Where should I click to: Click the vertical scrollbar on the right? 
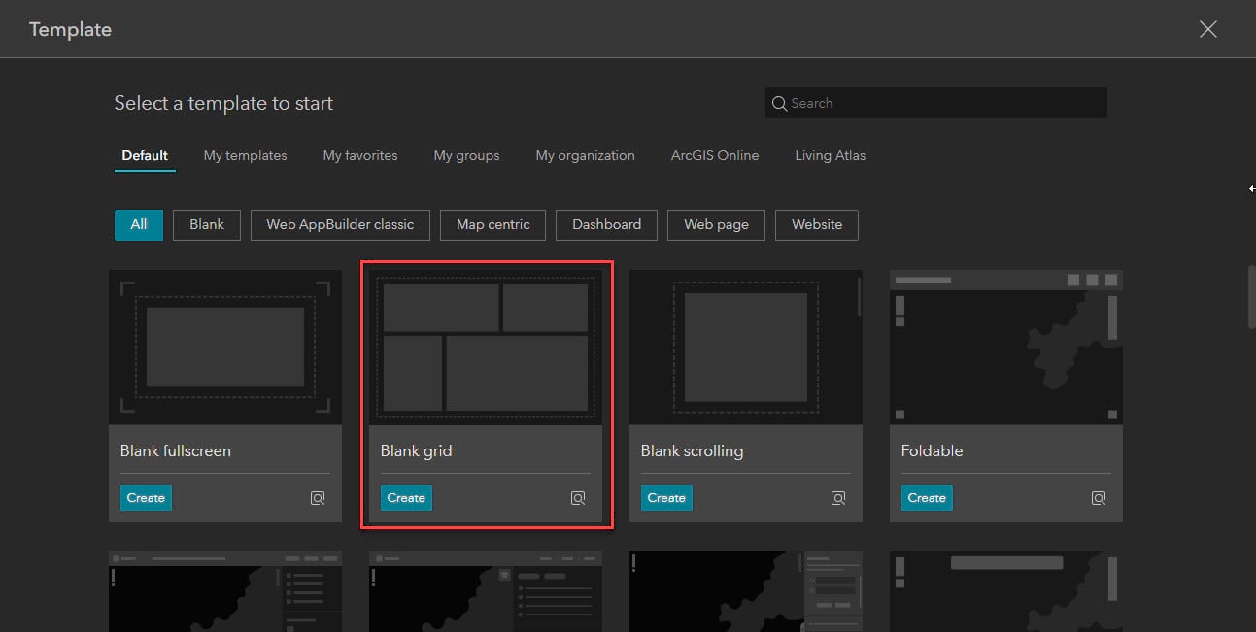pyautogui.click(x=1251, y=296)
